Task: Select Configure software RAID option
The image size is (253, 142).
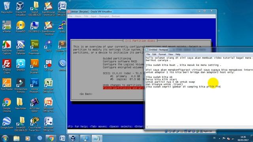Action: click(120, 62)
